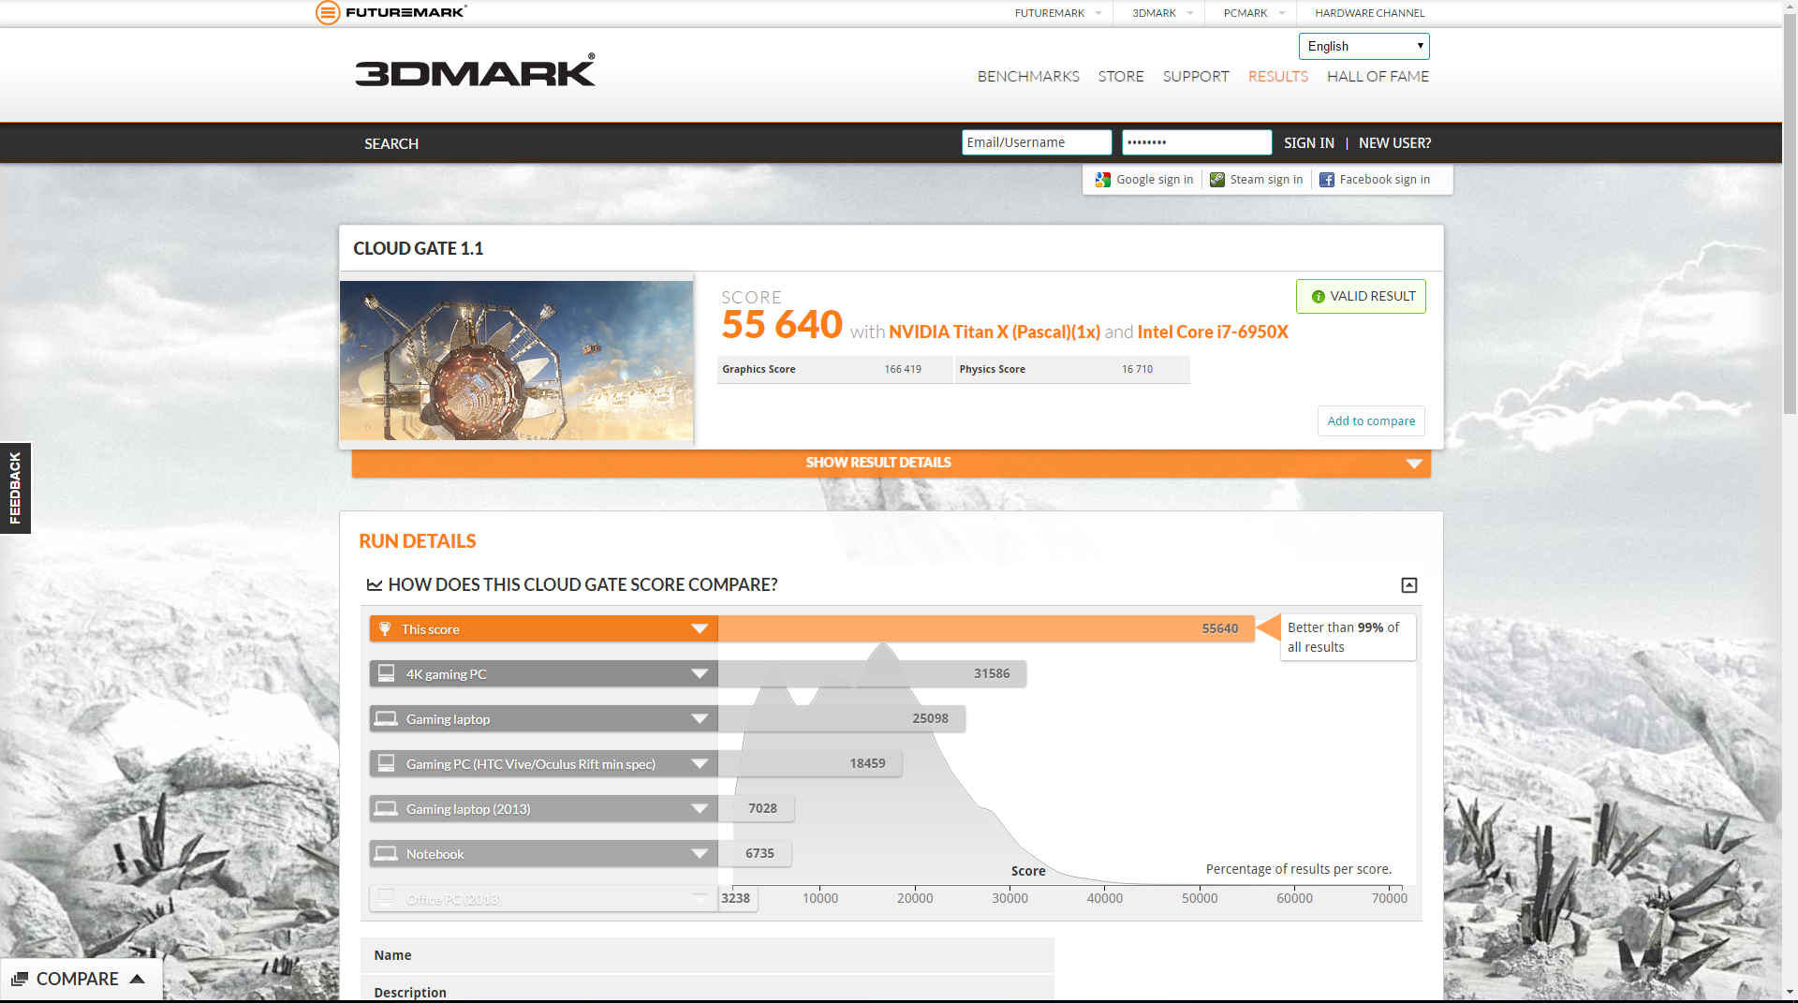Open the FEEDBACK side tab
Viewport: 1798px width, 1003px height.
coord(15,488)
